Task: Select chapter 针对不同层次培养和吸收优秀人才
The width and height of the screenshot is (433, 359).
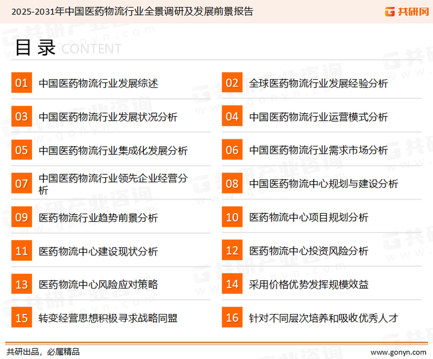Action: click(x=324, y=318)
